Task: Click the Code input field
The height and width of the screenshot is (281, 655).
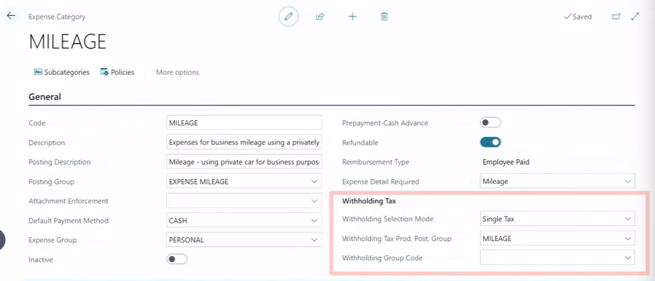Action: (x=244, y=123)
